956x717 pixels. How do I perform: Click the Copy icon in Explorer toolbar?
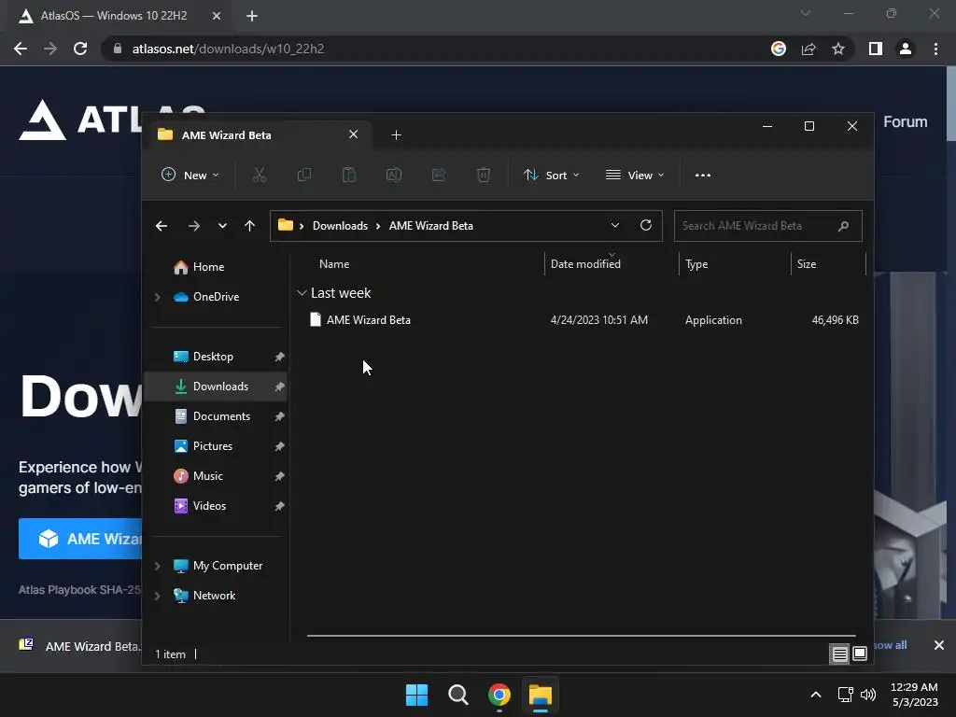point(303,176)
